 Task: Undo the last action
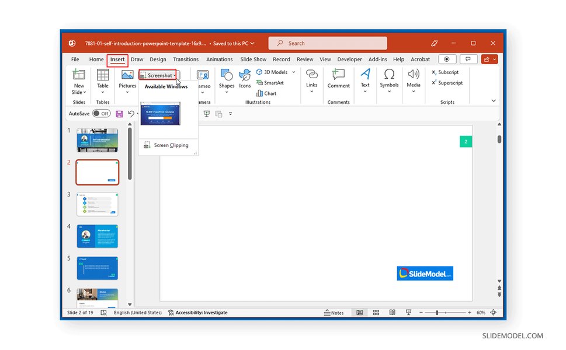(x=131, y=114)
